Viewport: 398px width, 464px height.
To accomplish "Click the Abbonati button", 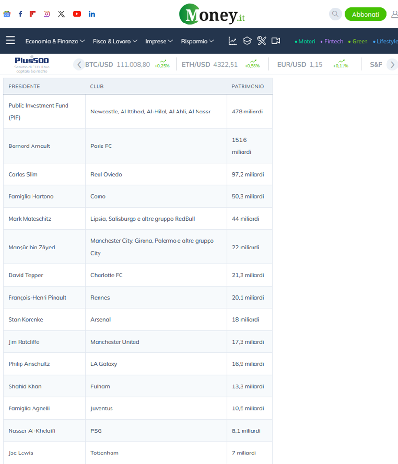I will tap(365, 14).
